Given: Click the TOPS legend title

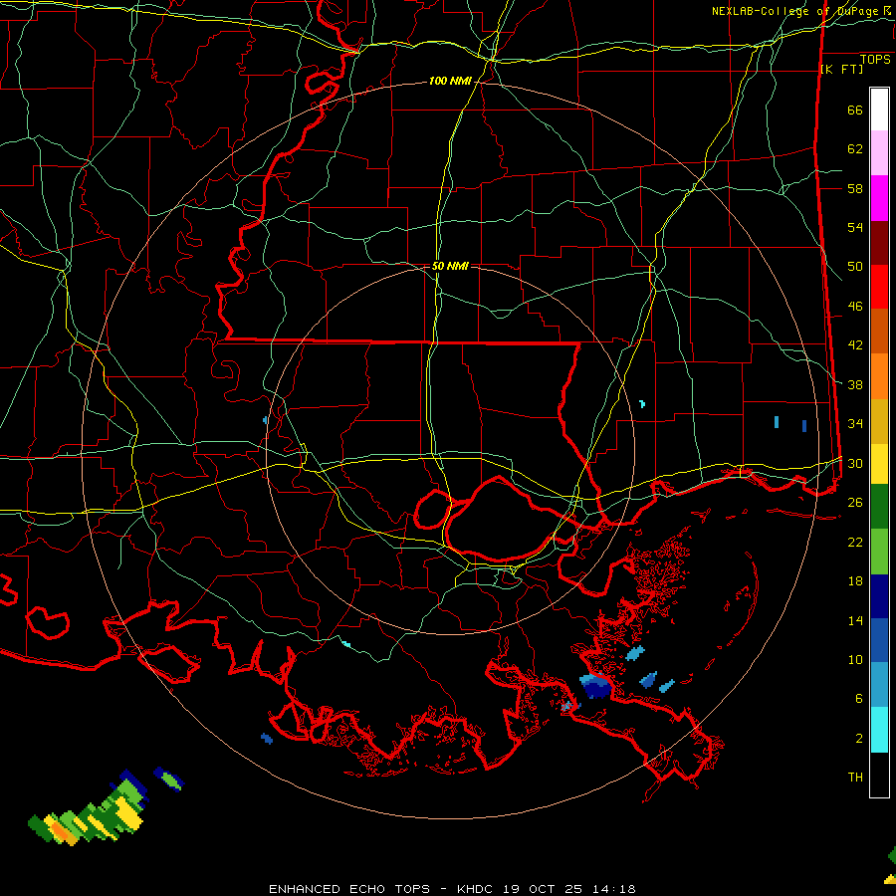Looking at the screenshot, I should pos(875,59).
